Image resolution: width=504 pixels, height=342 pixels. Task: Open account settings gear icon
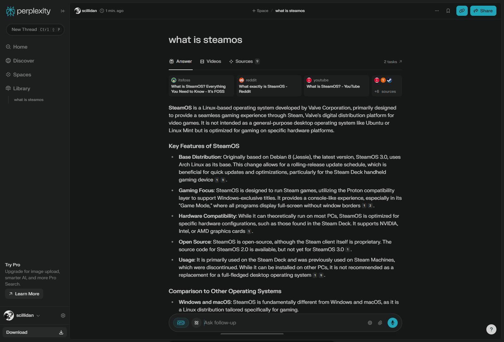(63, 315)
